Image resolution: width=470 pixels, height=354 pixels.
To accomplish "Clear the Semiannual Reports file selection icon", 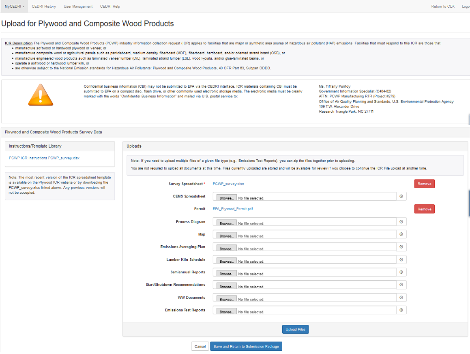I will click(x=401, y=272).
